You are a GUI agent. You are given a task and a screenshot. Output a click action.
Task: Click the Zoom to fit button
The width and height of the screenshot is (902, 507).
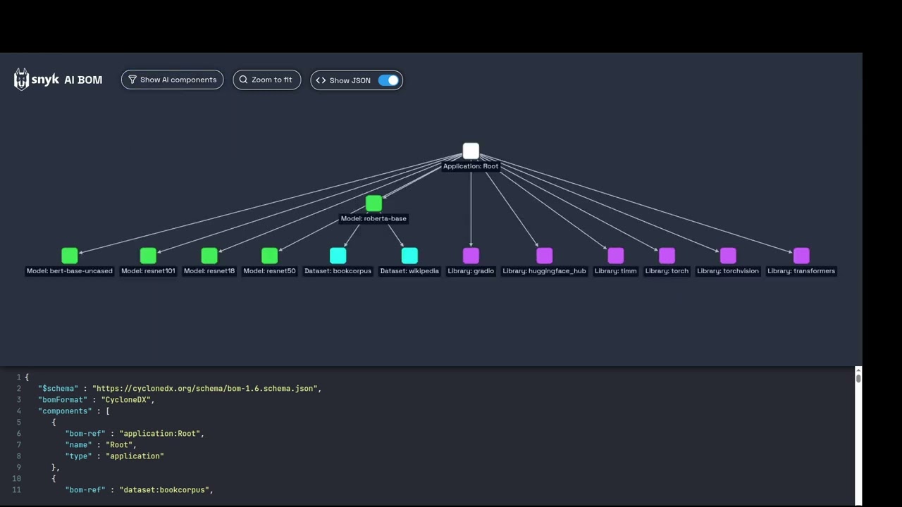[x=267, y=80]
